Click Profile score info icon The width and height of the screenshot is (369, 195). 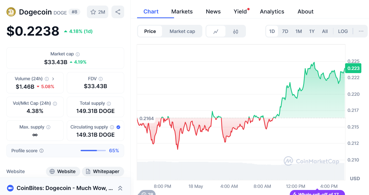(x=41, y=151)
